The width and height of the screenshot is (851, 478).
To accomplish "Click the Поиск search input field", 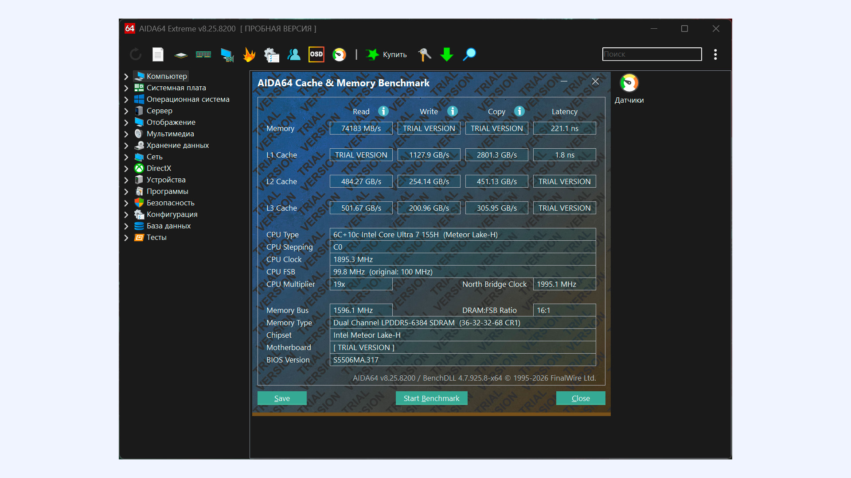I will pyautogui.click(x=652, y=54).
